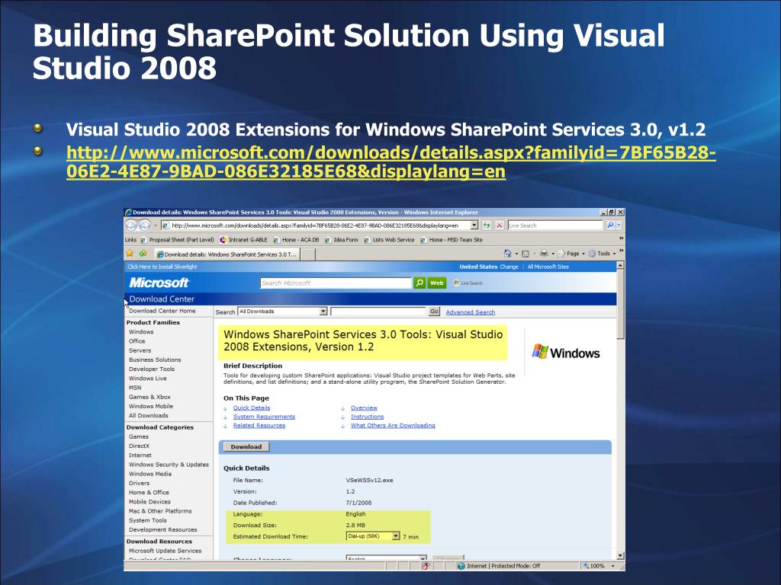Image resolution: width=781 pixels, height=585 pixels.
Task: Click the Download button
Action: point(246,447)
